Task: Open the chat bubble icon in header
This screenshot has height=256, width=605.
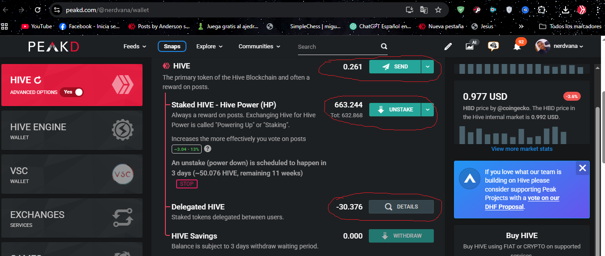Action: click(x=493, y=46)
